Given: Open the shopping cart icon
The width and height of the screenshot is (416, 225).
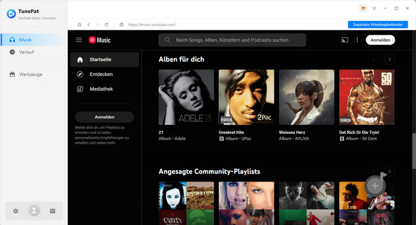Looking at the screenshot, I should click(363, 8).
